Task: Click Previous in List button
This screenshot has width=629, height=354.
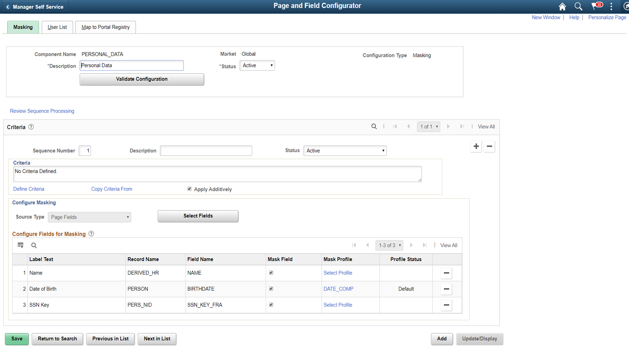Action: 110,339
